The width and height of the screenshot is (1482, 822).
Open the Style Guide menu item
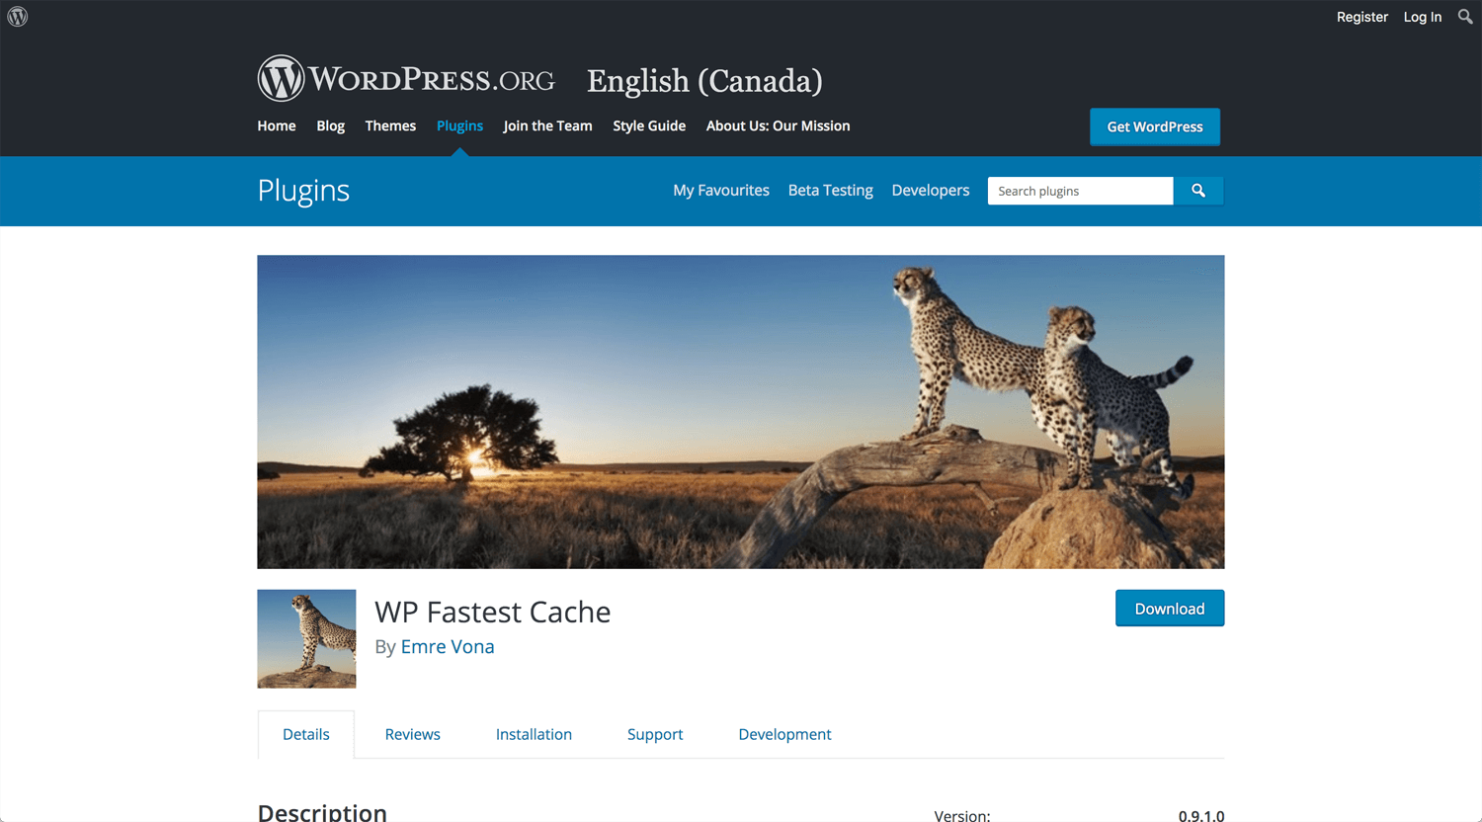pyautogui.click(x=649, y=125)
